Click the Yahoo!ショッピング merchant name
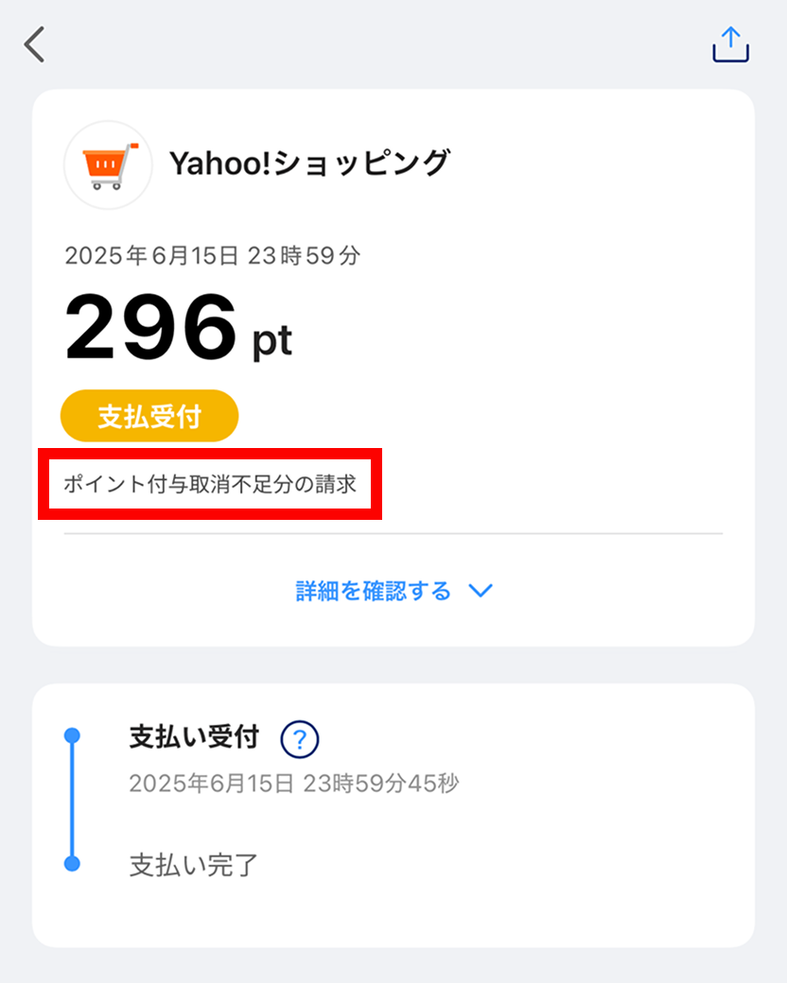Screen dimensions: 787x983 [x=308, y=164]
